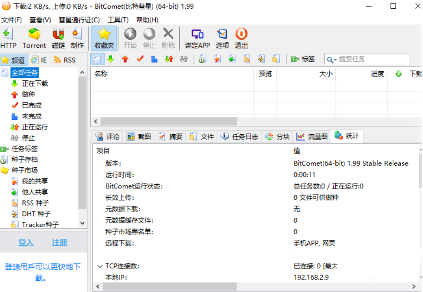Collapse the TCP连接数 section
Viewport: 423px width, 292px height.
click(100, 266)
